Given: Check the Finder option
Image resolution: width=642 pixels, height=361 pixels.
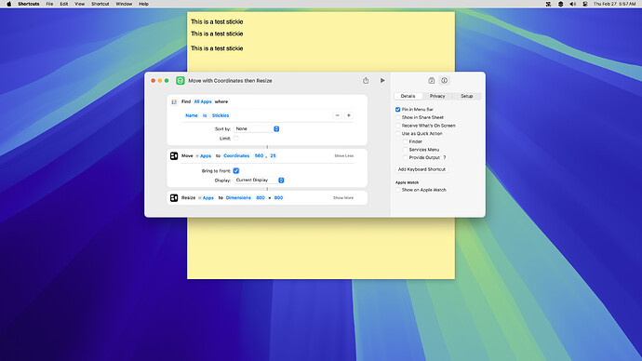Looking at the screenshot, I should click(405, 141).
